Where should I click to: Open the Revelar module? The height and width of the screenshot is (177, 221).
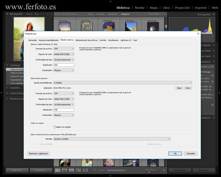pos(139,8)
